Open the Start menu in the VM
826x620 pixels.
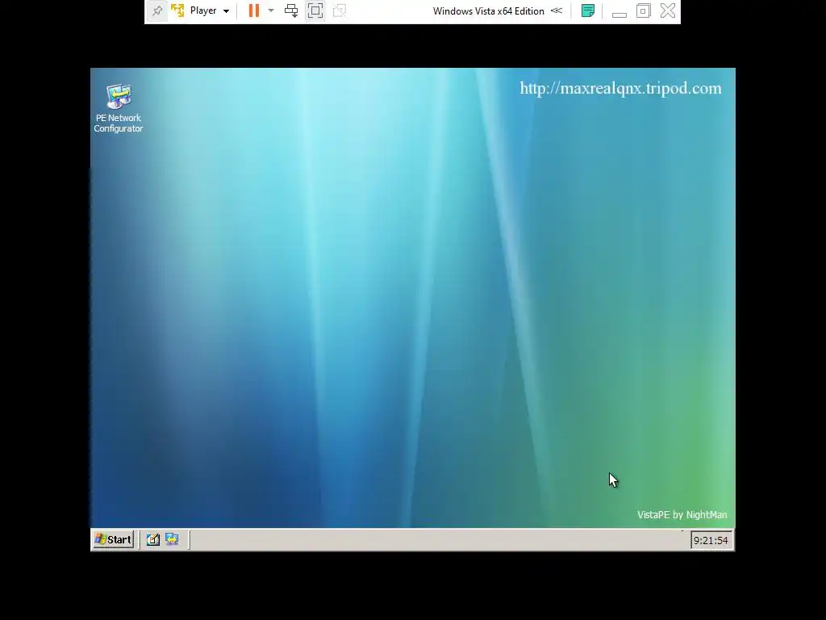click(x=113, y=539)
